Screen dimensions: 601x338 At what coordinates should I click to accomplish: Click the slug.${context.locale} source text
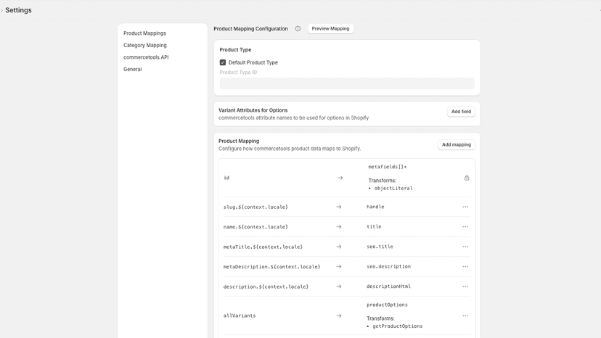pyautogui.click(x=255, y=207)
